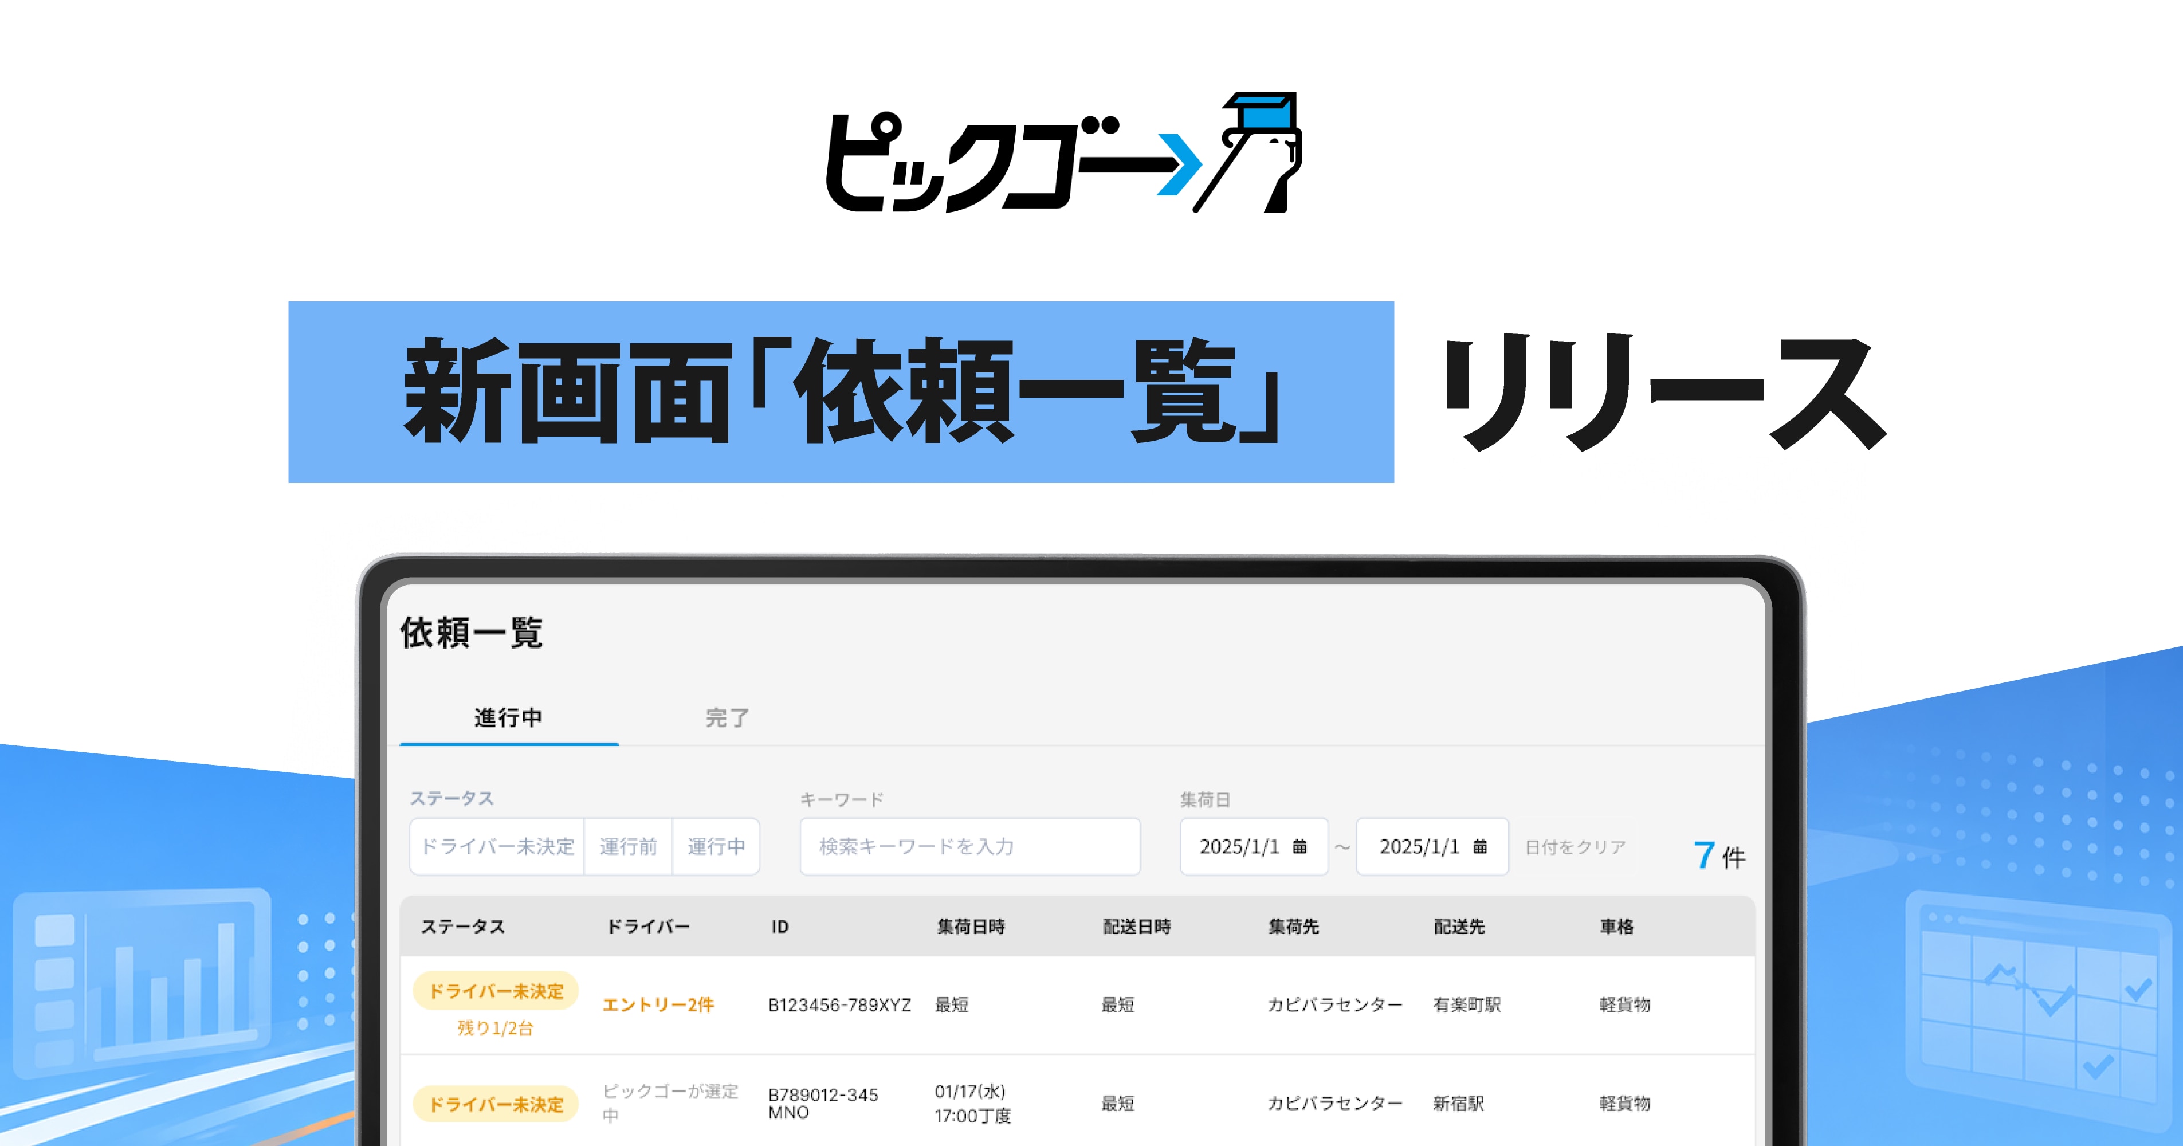Toggle the 運行中 status filter

[716, 847]
